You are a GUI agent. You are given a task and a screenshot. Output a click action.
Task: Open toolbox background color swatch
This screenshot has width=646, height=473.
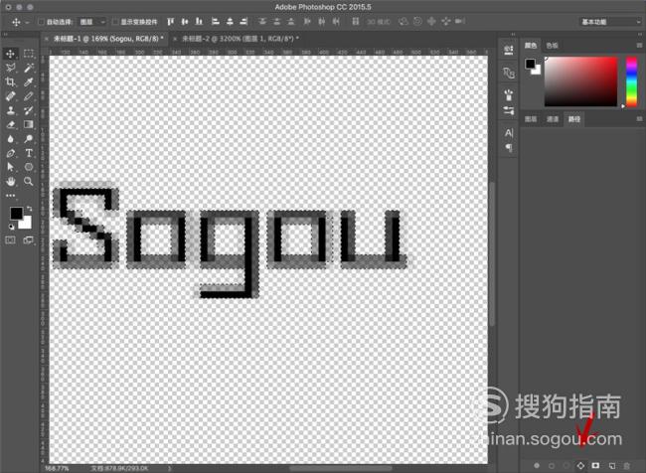pos(27,225)
